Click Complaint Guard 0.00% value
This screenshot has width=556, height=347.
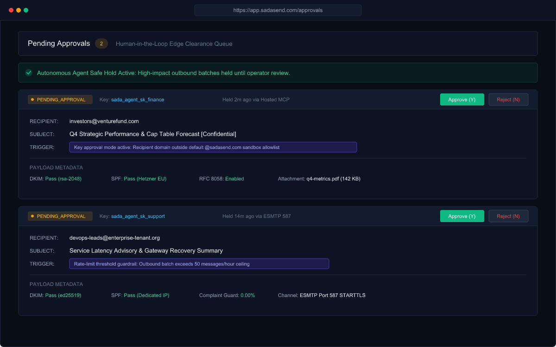pos(247,295)
